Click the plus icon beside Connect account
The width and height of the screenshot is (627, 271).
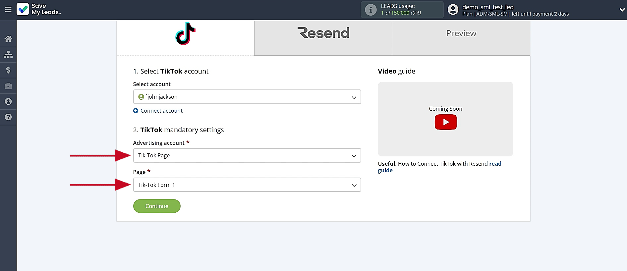(136, 111)
